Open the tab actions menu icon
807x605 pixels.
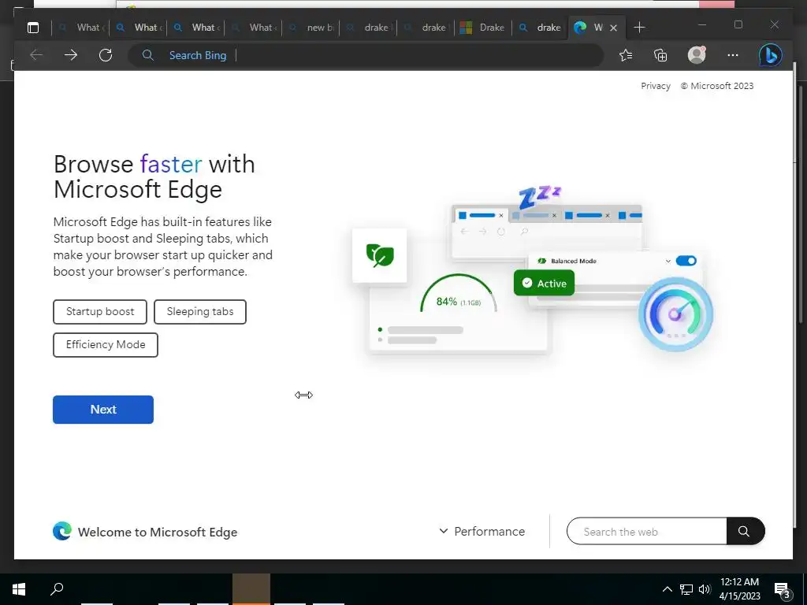pos(33,28)
